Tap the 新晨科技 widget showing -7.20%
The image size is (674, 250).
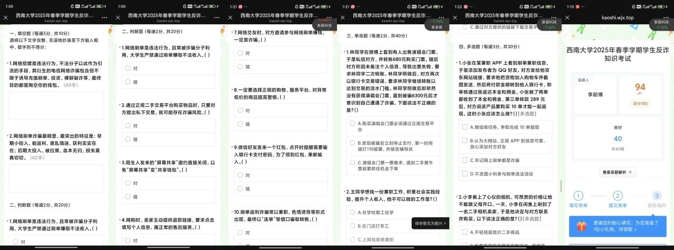click(661, 24)
